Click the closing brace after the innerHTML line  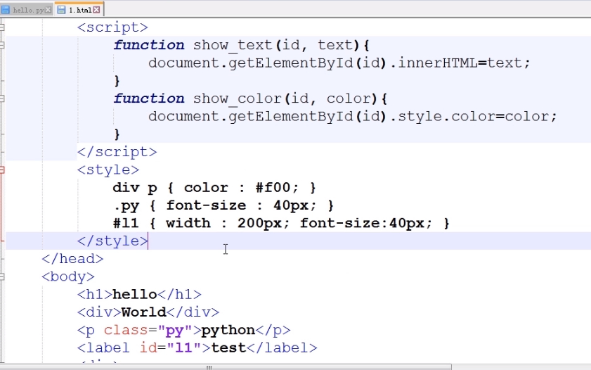point(117,81)
